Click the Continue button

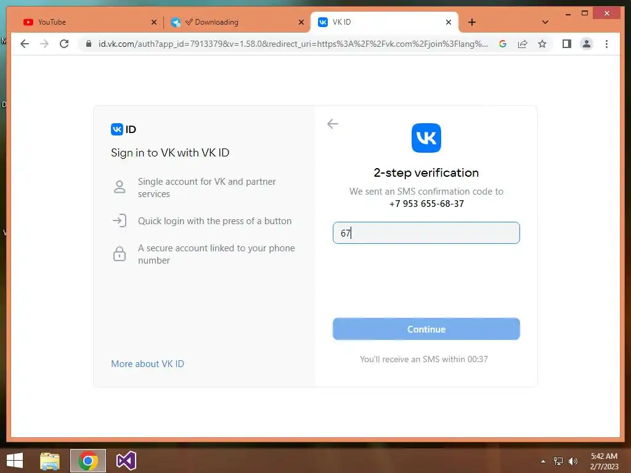(x=426, y=329)
